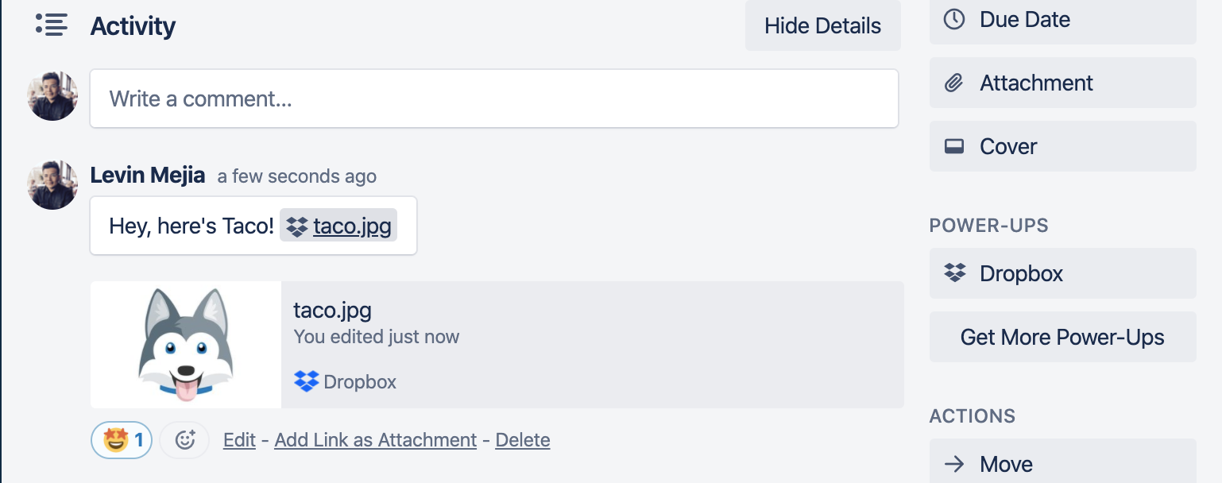Click the Dropbox logo in Power-Ups

(954, 273)
